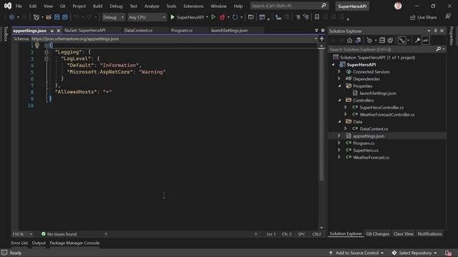Click Start Without Debugging outline arrow
The image size is (458, 257).
click(x=213, y=17)
